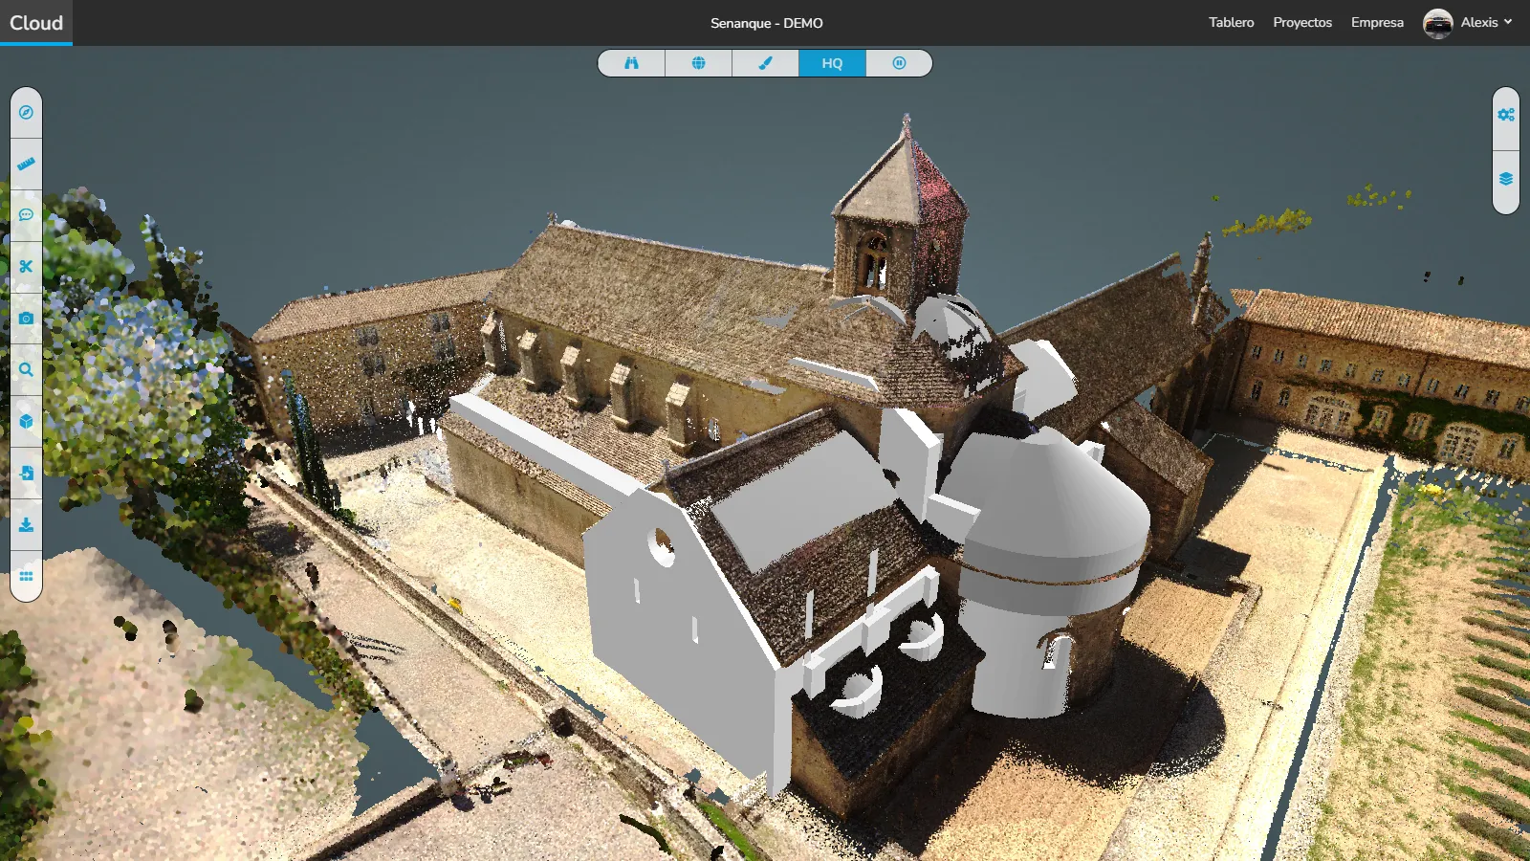
Task: Click the Senanque - DEMO project title
Action: (x=766, y=23)
